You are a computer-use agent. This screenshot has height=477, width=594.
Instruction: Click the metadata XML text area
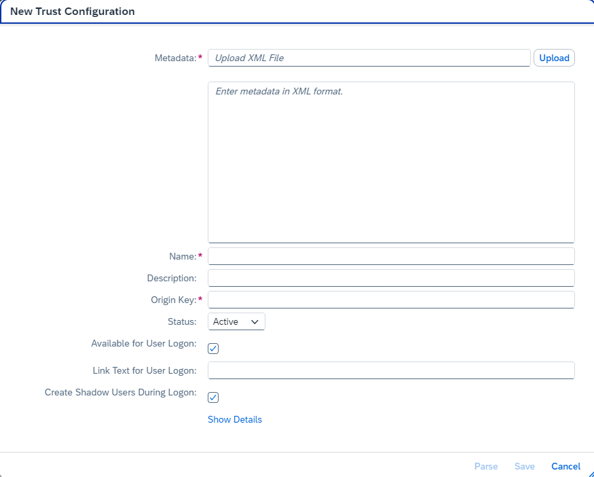391,162
